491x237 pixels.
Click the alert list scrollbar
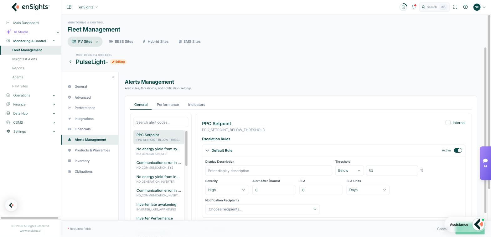[x=187, y=148]
